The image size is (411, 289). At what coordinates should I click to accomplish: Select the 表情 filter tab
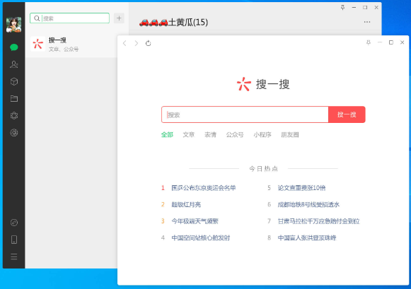pyautogui.click(x=211, y=134)
